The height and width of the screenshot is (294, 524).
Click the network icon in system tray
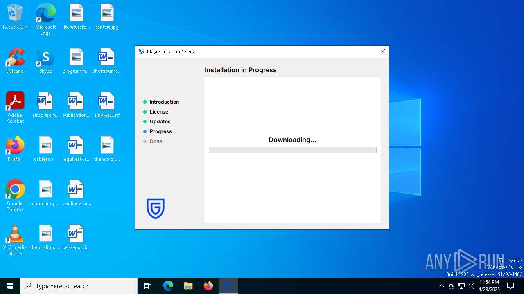461,286
